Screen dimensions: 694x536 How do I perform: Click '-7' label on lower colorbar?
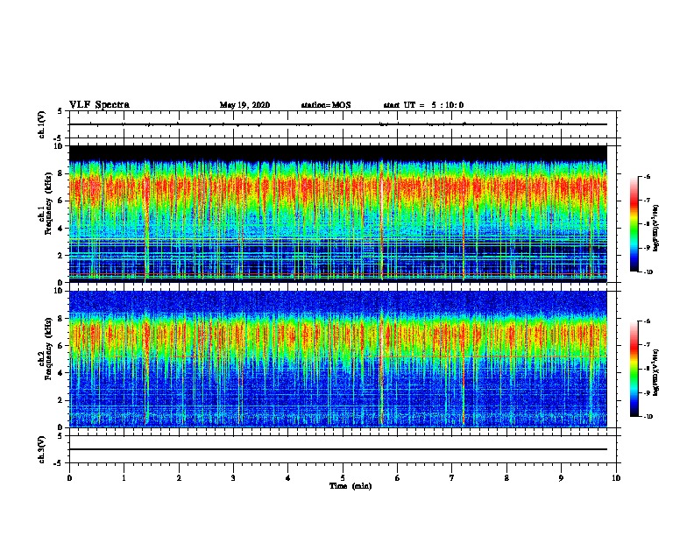[x=647, y=345]
